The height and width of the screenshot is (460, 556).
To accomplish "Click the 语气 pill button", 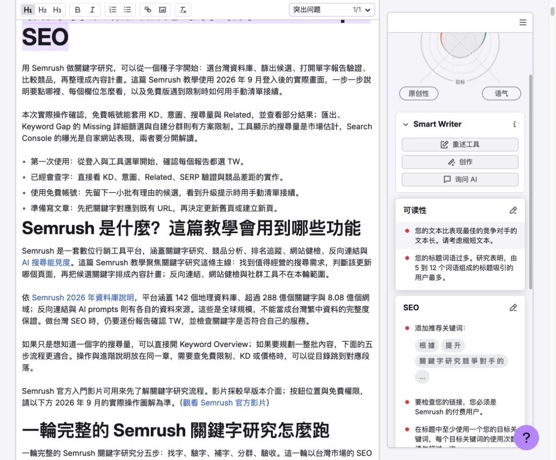I will (x=501, y=94).
